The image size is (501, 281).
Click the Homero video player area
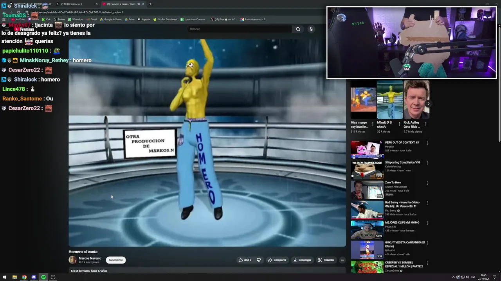(x=207, y=143)
